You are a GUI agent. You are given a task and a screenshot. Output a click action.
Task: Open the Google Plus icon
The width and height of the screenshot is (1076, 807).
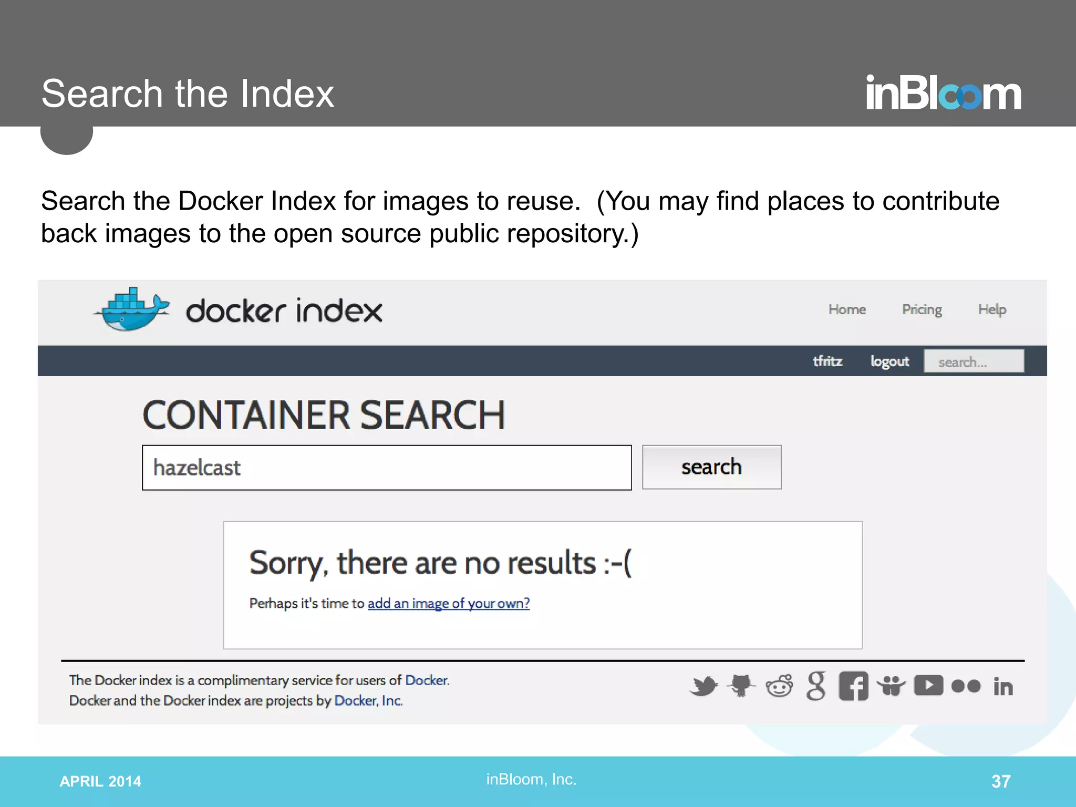click(816, 686)
